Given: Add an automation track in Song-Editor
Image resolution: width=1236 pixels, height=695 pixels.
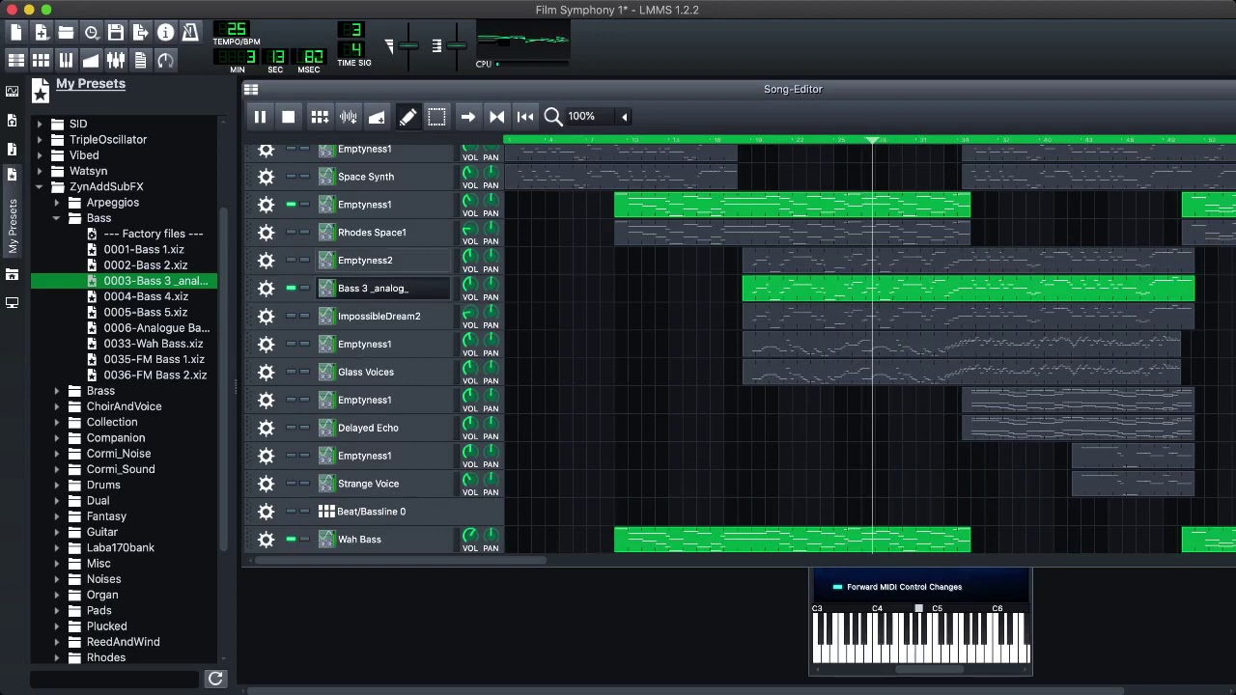Looking at the screenshot, I should click(x=377, y=117).
